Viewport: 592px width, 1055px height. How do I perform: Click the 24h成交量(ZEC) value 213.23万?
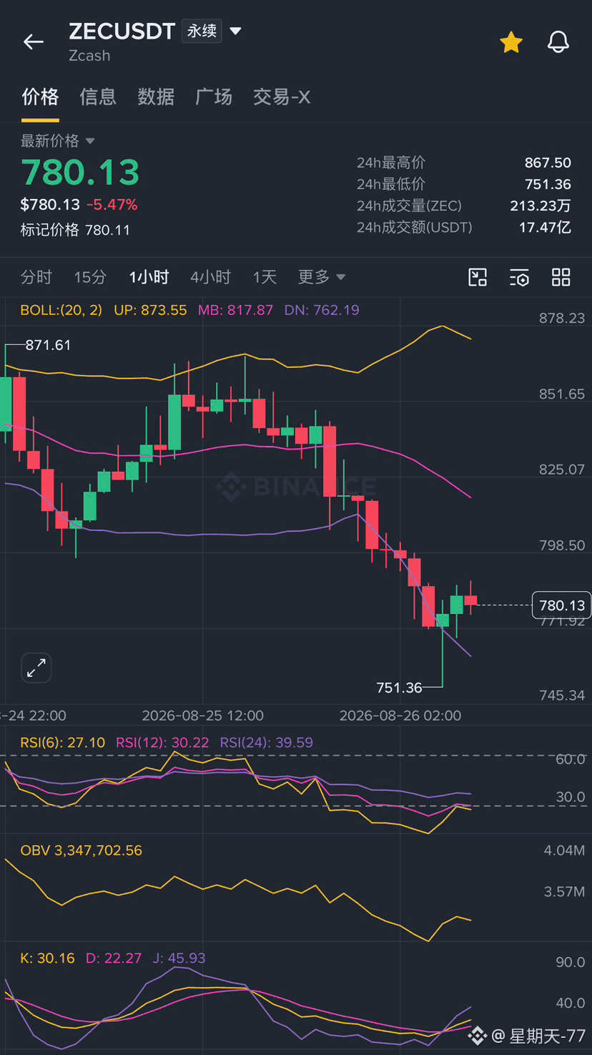[x=541, y=205]
